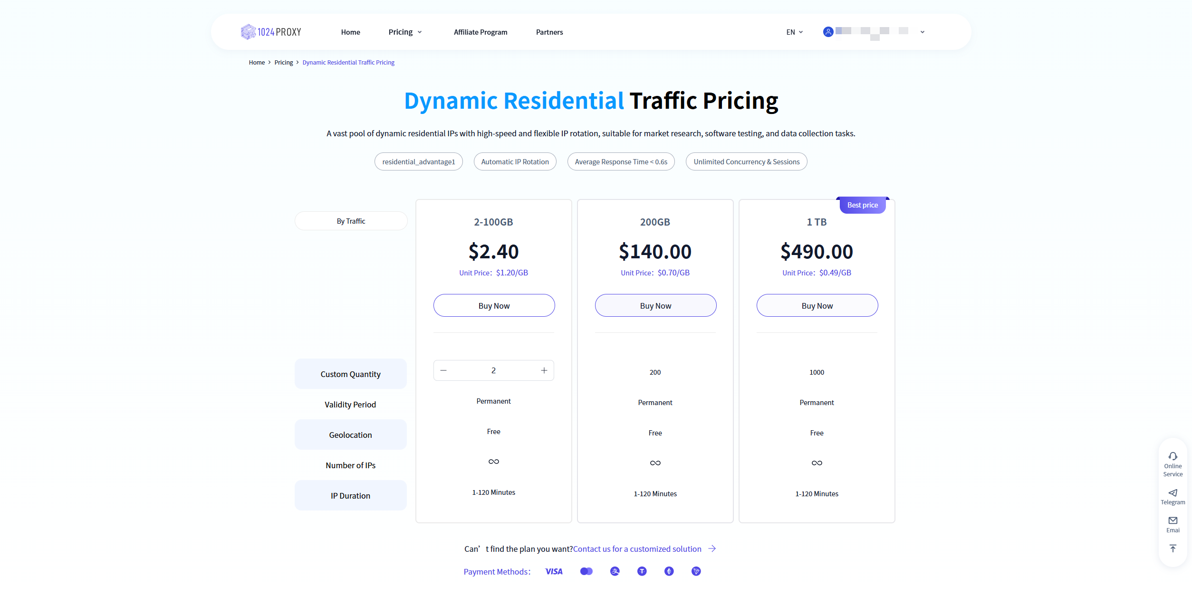This screenshot has width=1192, height=614.
Task: Open the Partners menu item
Action: pos(549,32)
